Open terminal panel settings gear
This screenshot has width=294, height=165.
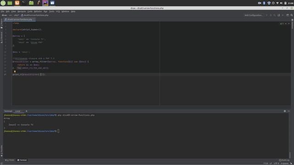coord(285,111)
